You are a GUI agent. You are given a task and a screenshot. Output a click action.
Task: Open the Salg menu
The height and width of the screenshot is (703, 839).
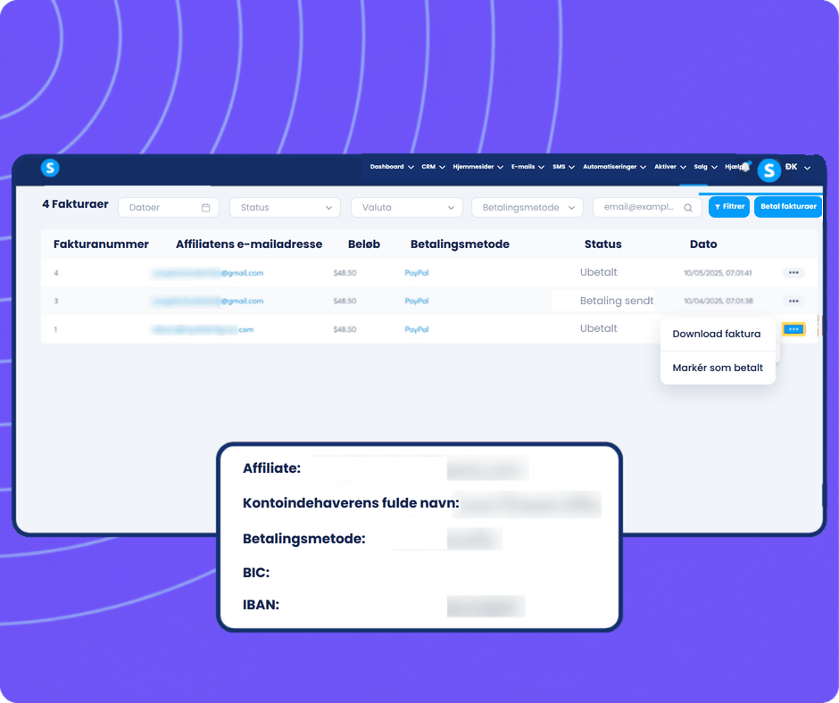tap(705, 167)
